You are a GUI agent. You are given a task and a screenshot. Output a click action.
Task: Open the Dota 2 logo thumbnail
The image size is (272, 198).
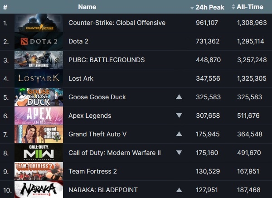click(x=39, y=41)
